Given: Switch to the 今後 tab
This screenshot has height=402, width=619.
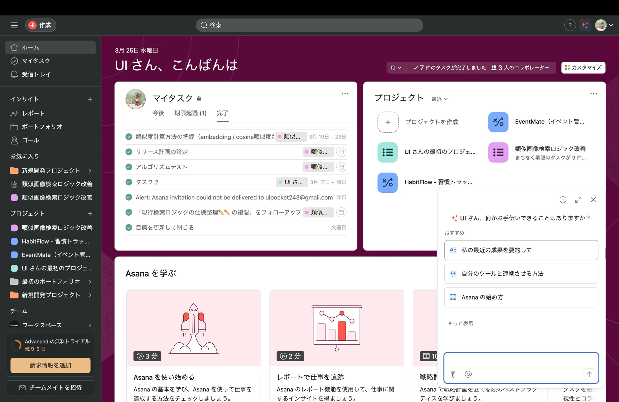Looking at the screenshot, I should tap(158, 113).
